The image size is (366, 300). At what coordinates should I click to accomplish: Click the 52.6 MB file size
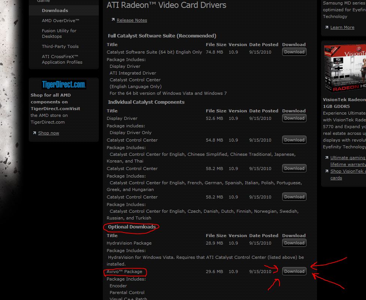point(214,118)
